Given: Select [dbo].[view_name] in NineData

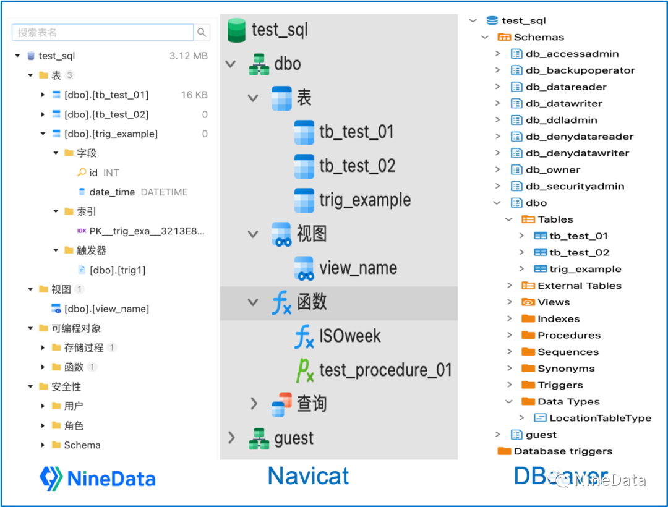Looking at the screenshot, I should point(106,309).
